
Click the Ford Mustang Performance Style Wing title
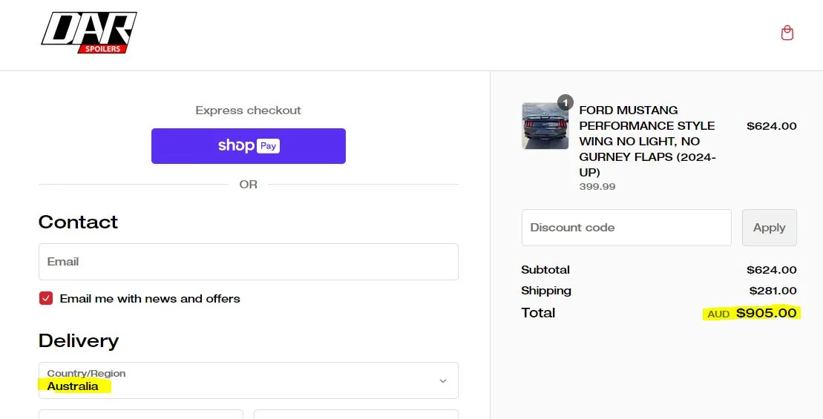[647, 141]
